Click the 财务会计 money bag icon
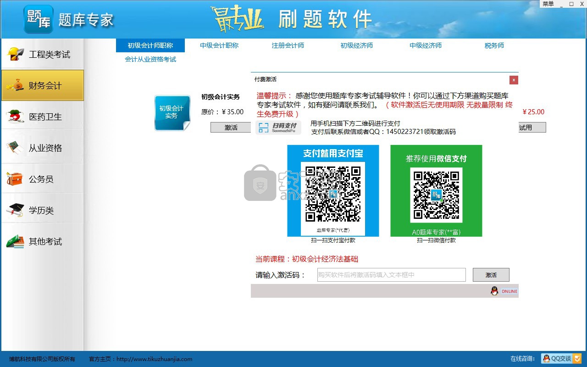The image size is (587, 367). (16, 85)
